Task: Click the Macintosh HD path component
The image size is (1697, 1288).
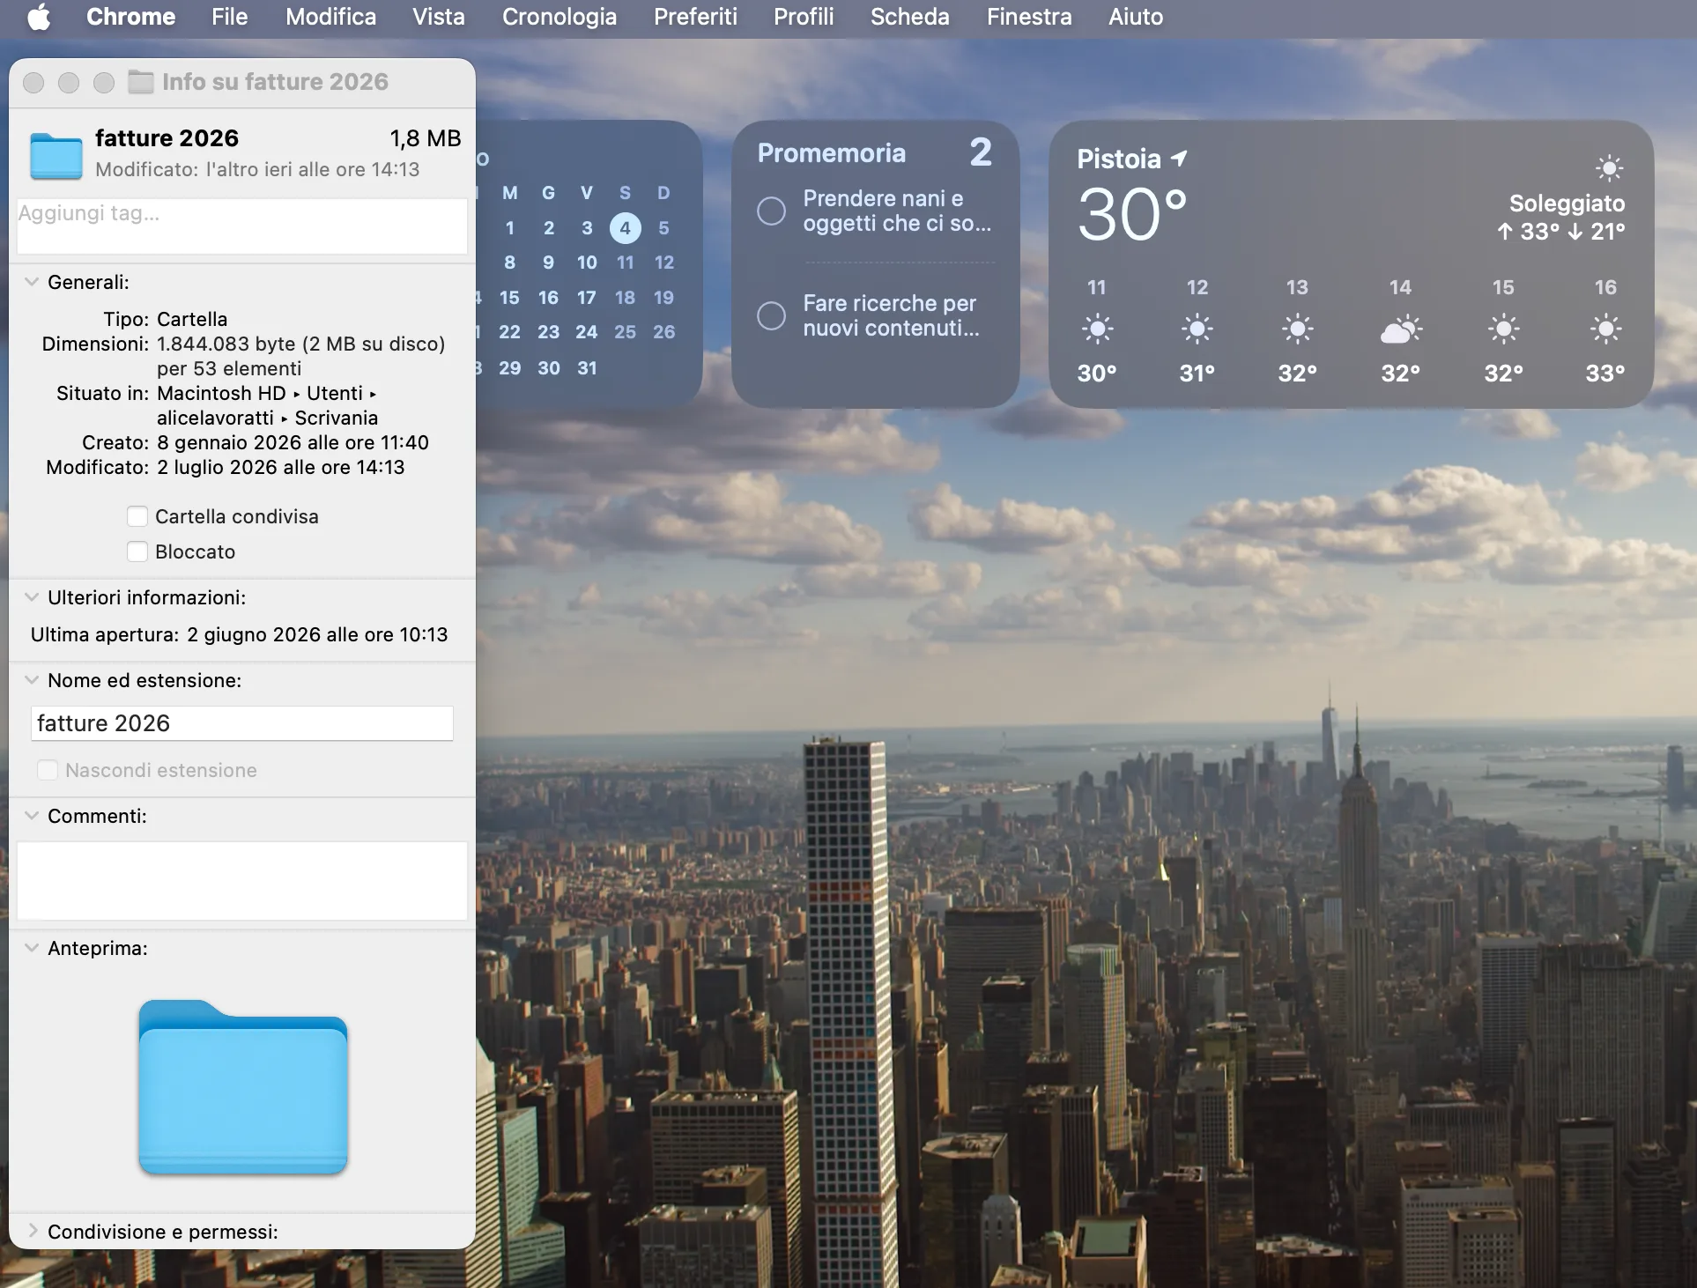Action: pos(221,393)
